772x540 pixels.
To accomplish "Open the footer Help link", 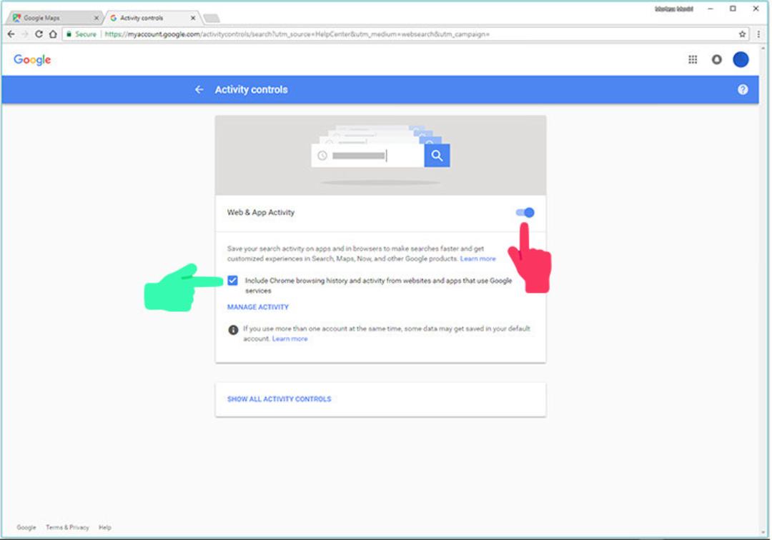I will [105, 527].
